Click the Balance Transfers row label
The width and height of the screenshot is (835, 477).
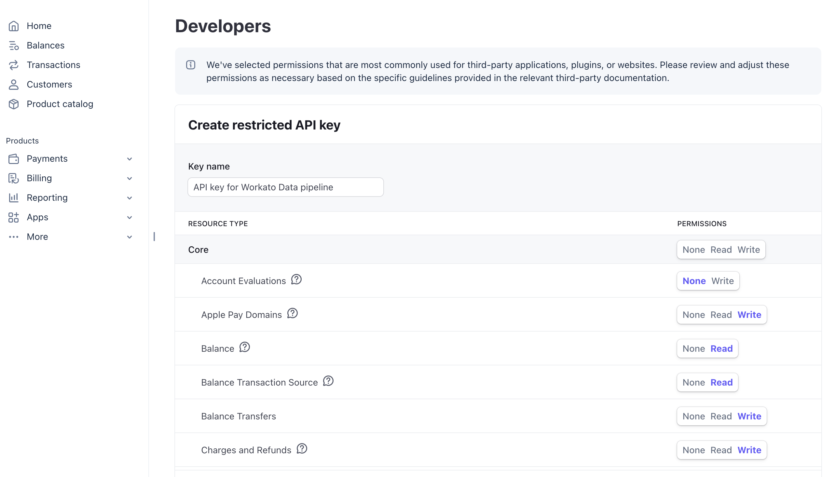239,416
